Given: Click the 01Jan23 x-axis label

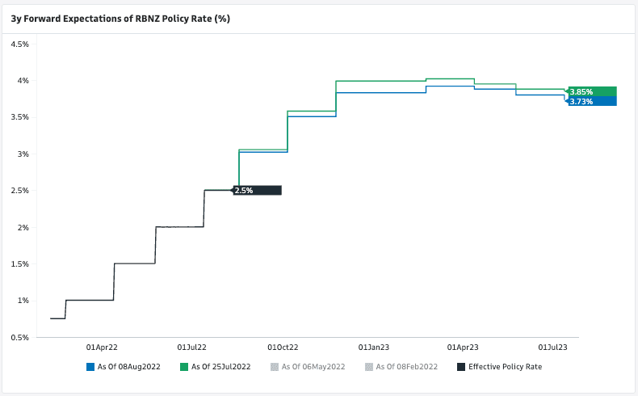Looking at the screenshot, I should [x=374, y=347].
